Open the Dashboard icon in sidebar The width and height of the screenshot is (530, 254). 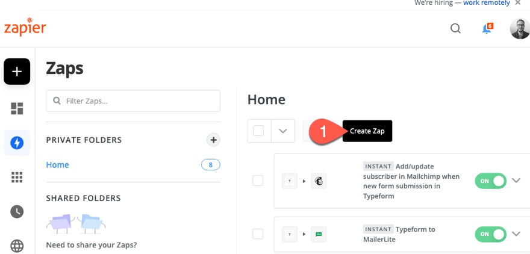point(17,108)
